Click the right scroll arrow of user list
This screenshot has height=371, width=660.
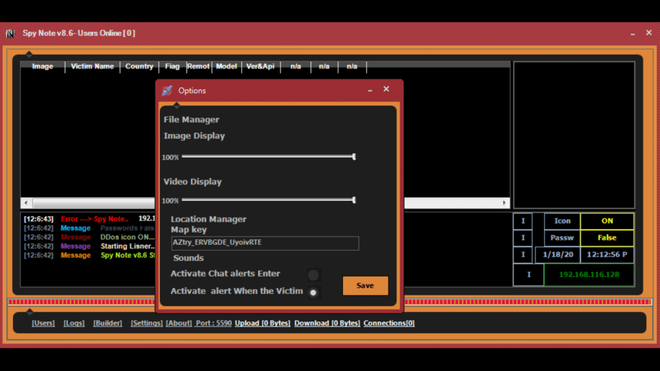click(504, 203)
